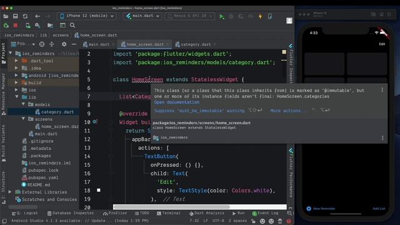Expand the android folder
The width and height of the screenshot is (400, 225).
[16, 75]
